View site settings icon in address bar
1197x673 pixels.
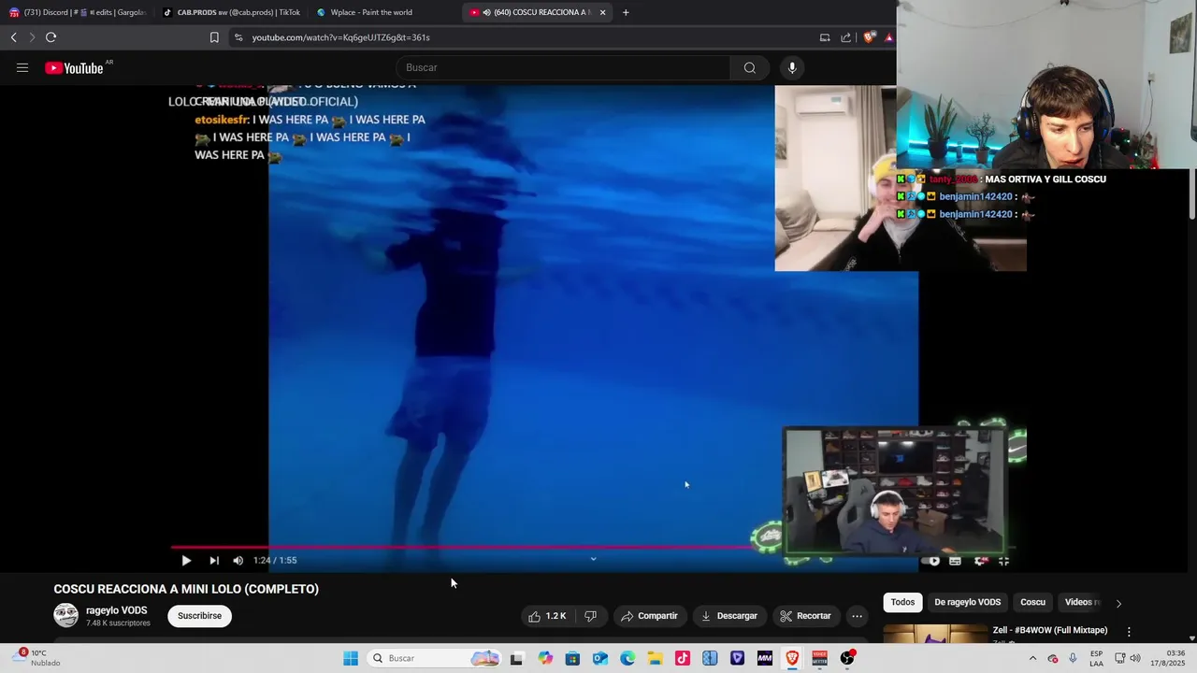click(x=238, y=37)
